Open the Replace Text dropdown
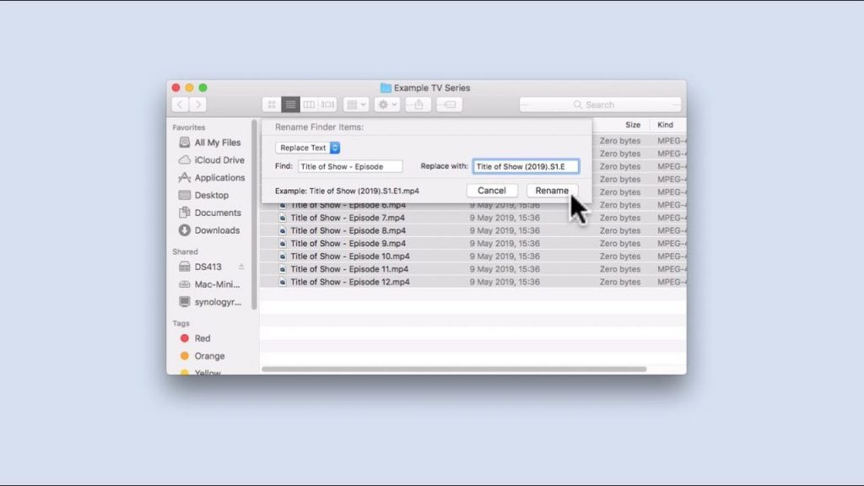The height and width of the screenshot is (486, 864). [307, 148]
